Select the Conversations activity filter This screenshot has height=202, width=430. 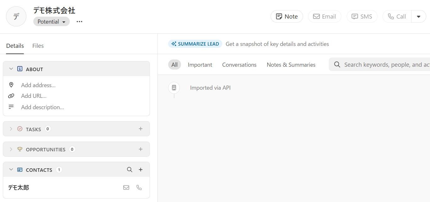[239, 65]
